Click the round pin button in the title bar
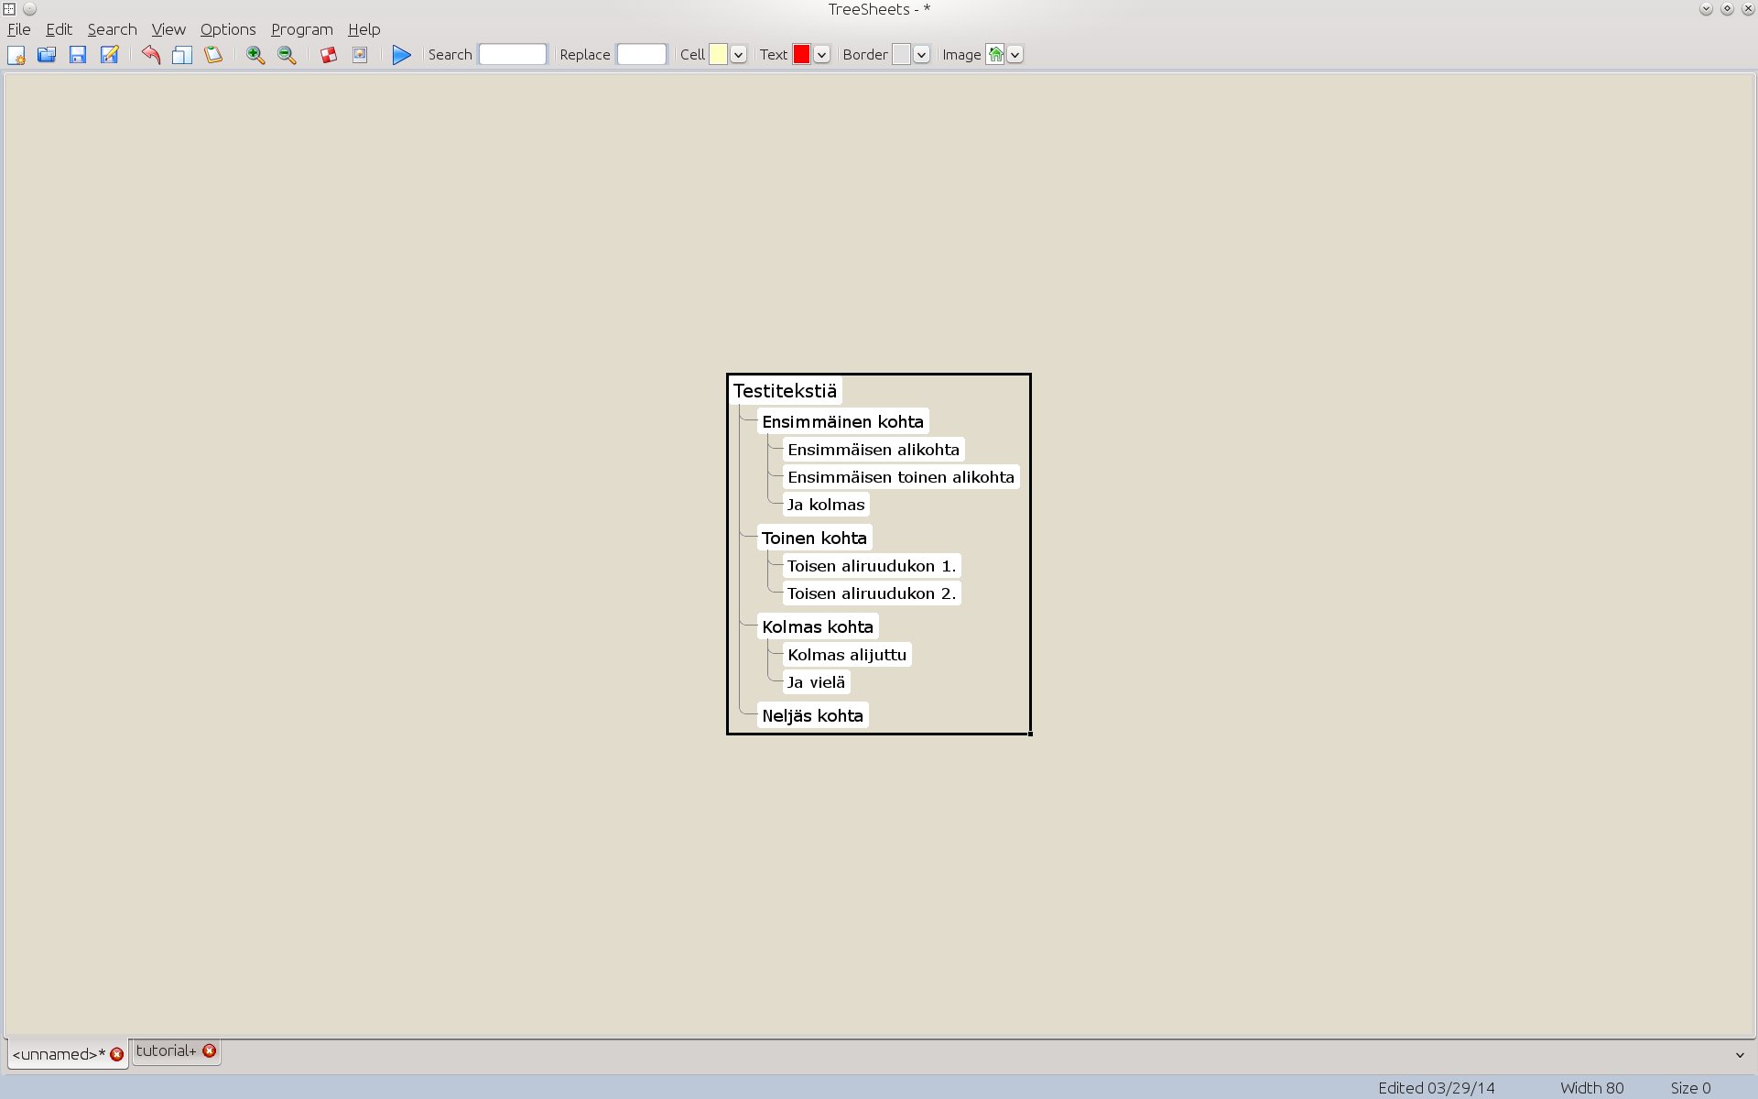This screenshot has height=1099, width=1758. (x=29, y=9)
